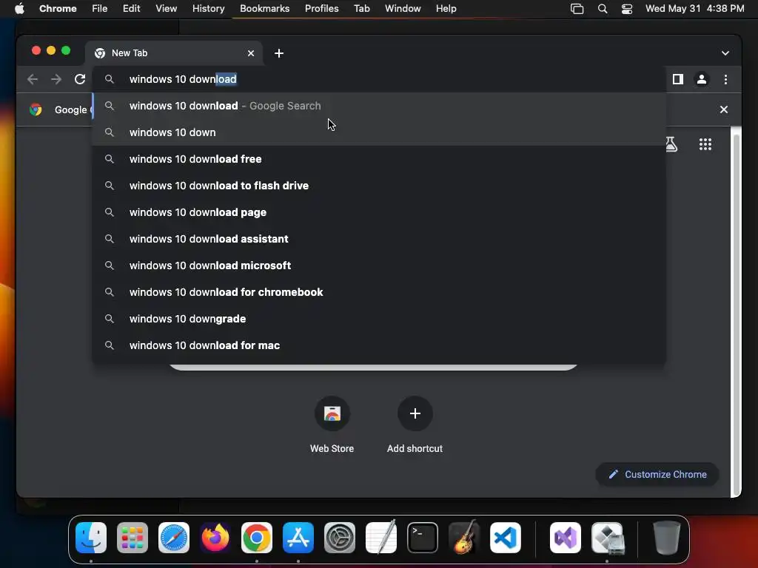
Task: Open Firefox from the Dock
Action: coord(215,538)
